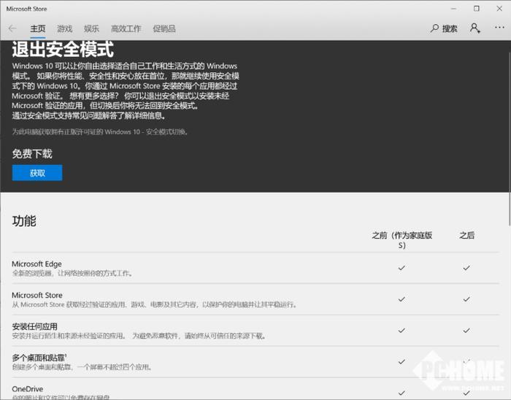The height and width of the screenshot is (400, 511).
Task: Click the 多个桌面和贴靠 feature title
Action: [39, 358]
